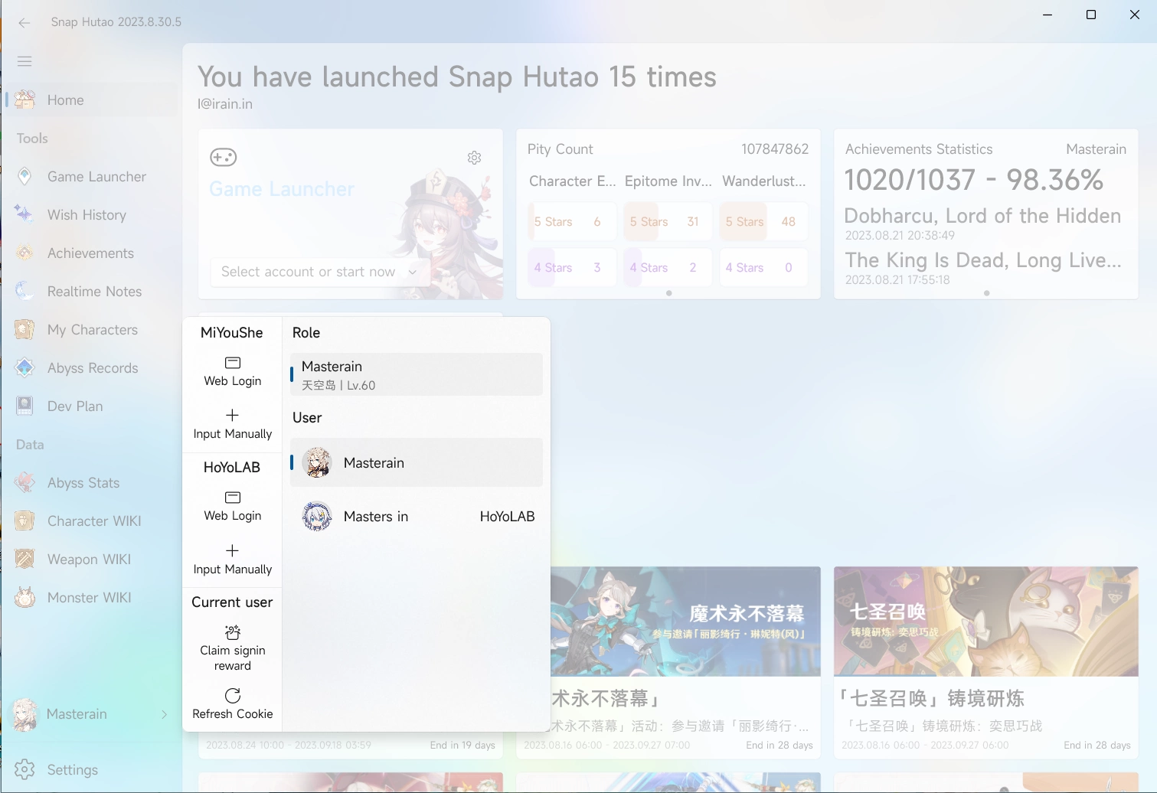The height and width of the screenshot is (793, 1157).
Task: Click HoYoLAB Web Login icon
Action: click(x=233, y=498)
